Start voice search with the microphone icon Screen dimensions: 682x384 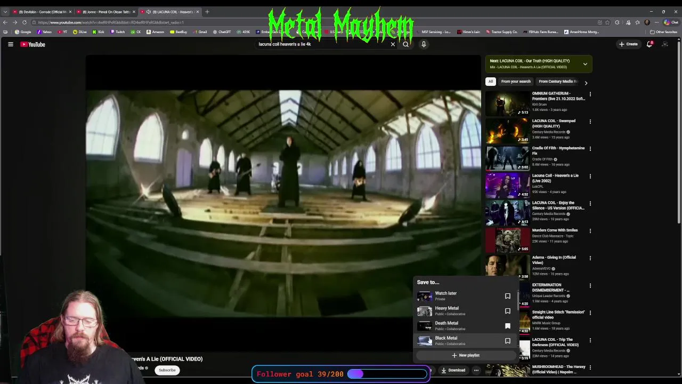tap(424, 44)
